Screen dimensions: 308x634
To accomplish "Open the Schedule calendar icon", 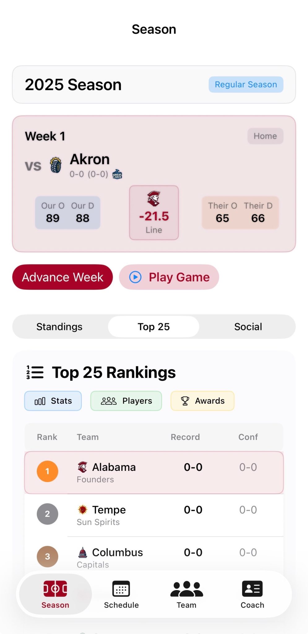I will click(x=121, y=588).
